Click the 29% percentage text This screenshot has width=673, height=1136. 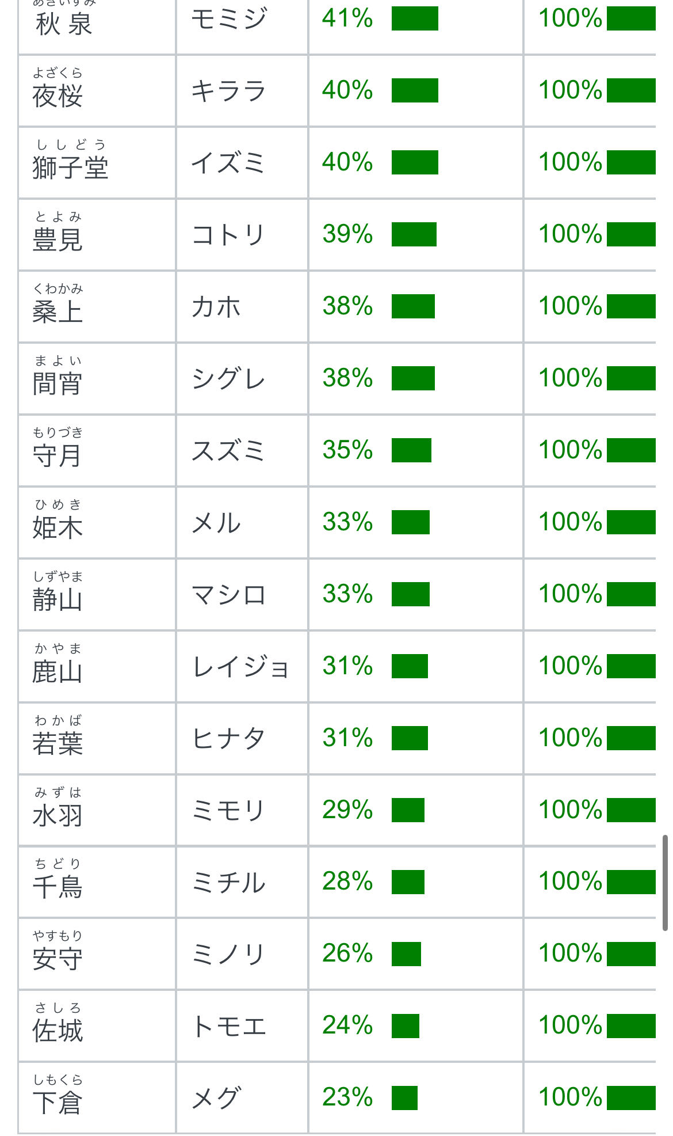(347, 810)
